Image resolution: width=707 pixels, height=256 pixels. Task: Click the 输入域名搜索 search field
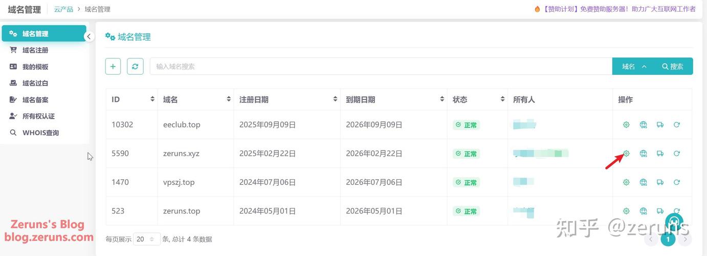click(381, 66)
